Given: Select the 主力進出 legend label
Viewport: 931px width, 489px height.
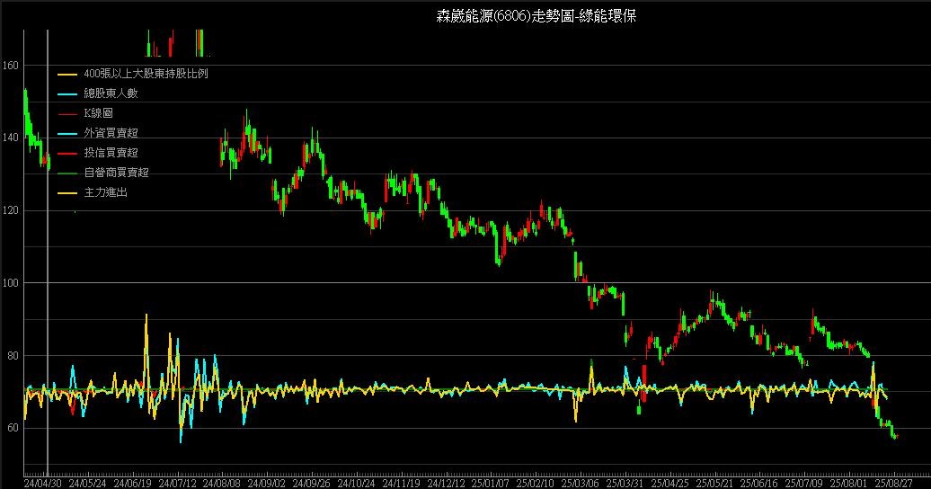Looking at the screenshot, I should pyautogui.click(x=106, y=192).
